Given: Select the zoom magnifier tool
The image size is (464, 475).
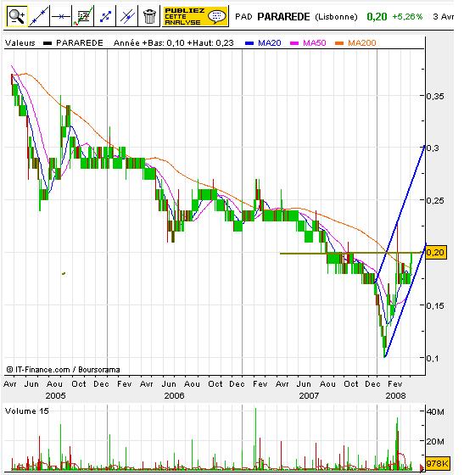Looking at the screenshot, I should [x=17, y=16].
